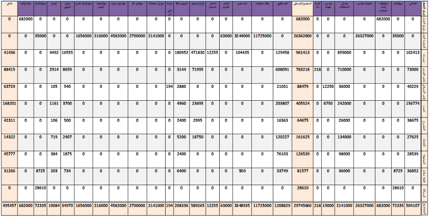Click the 'افتتاحي' column header
The width and height of the screenshot is (429, 216).
(x=413, y=8)
